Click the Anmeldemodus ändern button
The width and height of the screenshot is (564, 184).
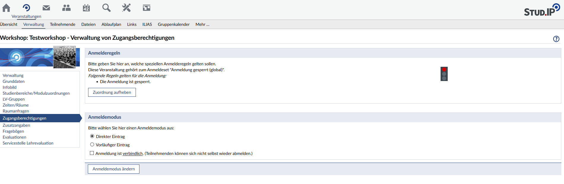pyautogui.click(x=114, y=169)
